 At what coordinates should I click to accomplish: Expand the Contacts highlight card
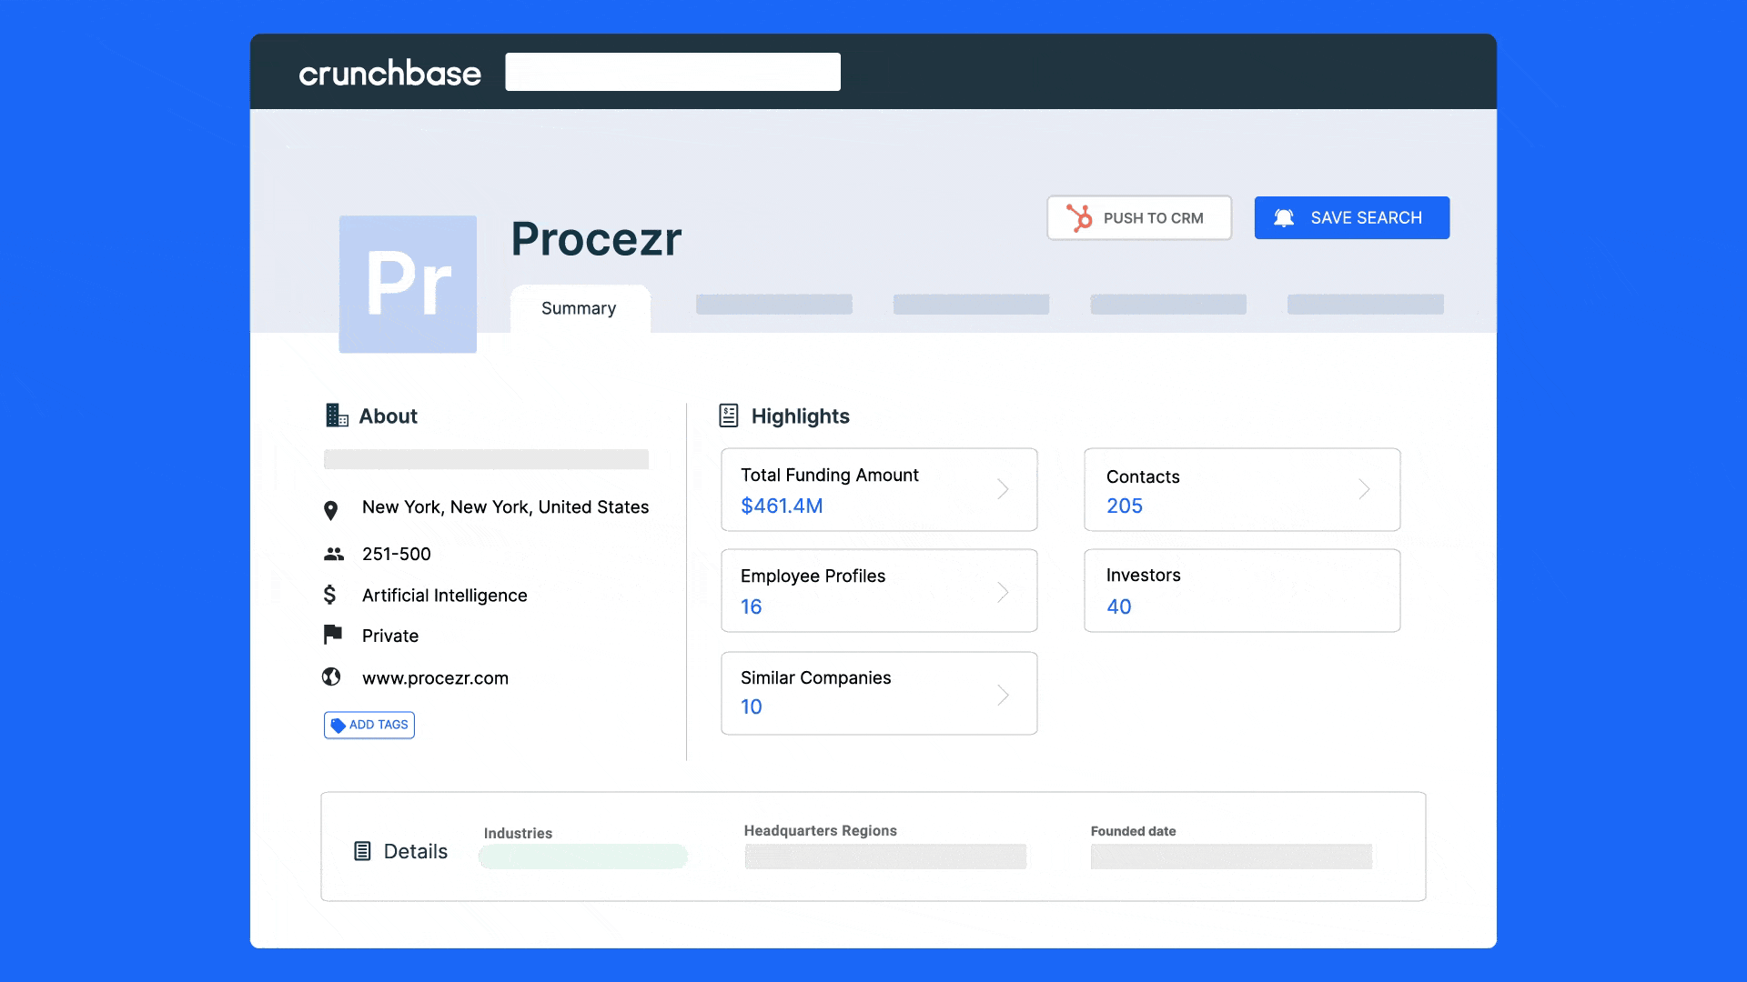tap(1364, 489)
